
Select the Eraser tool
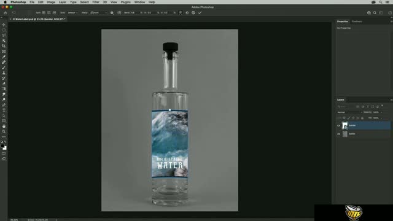point(4,83)
